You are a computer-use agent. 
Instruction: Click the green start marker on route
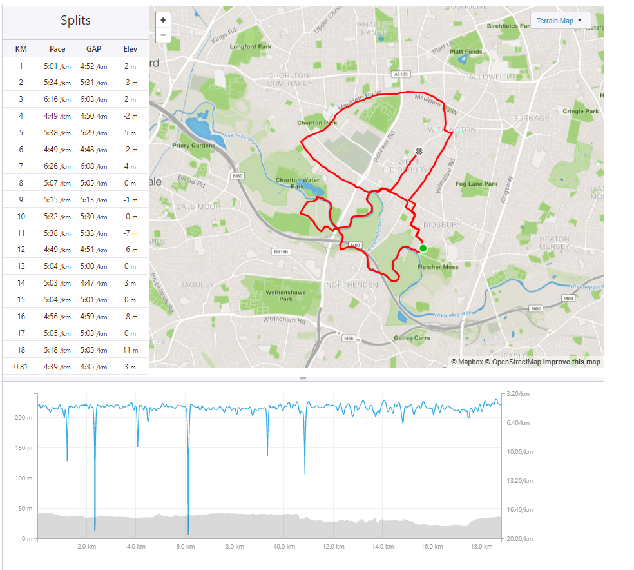423,248
